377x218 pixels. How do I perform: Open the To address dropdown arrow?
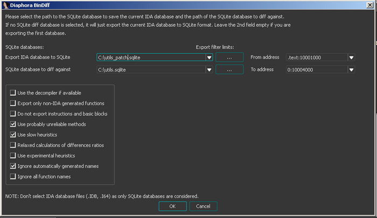point(351,70)
